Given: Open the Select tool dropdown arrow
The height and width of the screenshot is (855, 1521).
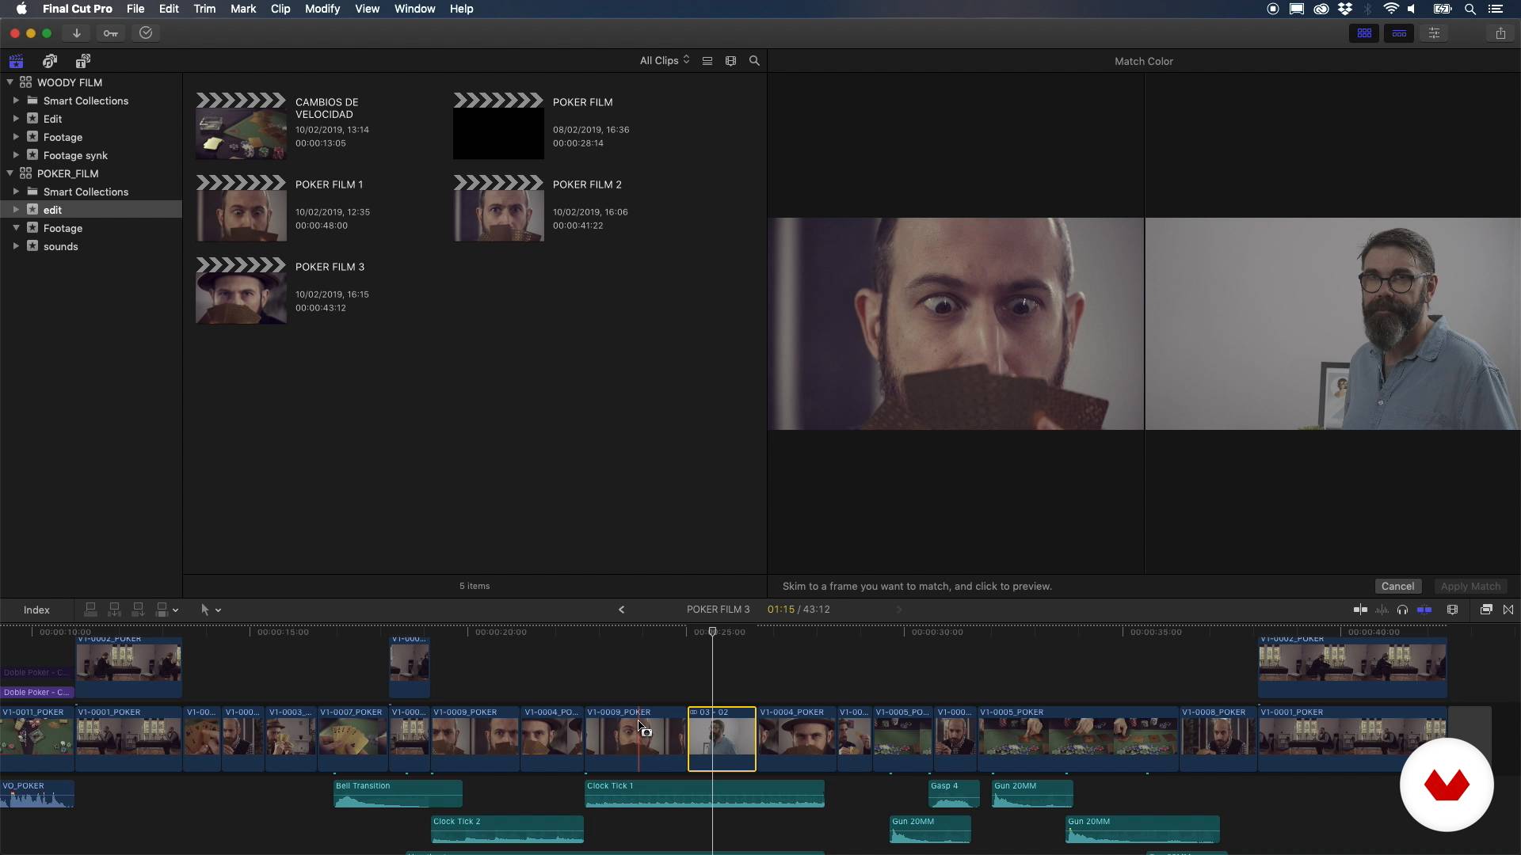Looking at the screenshot, I should pyautogui.click(x=219, y=610).
